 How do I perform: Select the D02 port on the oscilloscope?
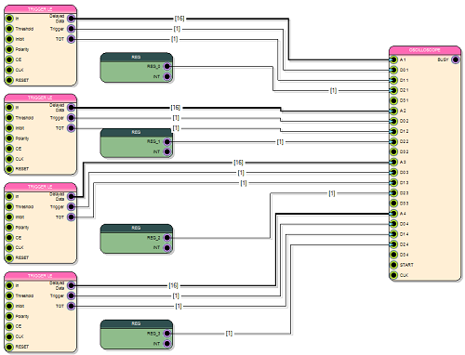(x=393, y=121)
